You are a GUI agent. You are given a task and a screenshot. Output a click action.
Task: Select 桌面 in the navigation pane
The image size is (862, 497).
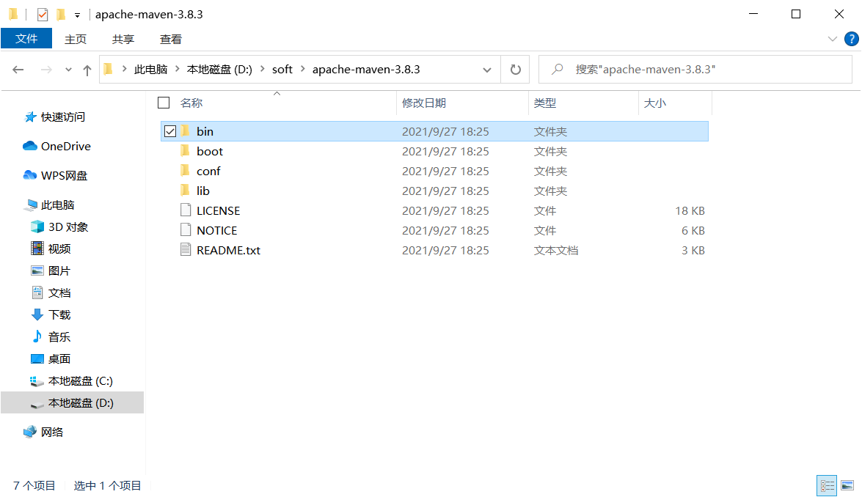59,358
